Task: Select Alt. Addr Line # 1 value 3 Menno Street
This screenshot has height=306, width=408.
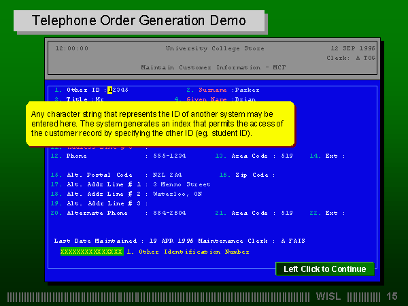Action: tap(182, 184)
